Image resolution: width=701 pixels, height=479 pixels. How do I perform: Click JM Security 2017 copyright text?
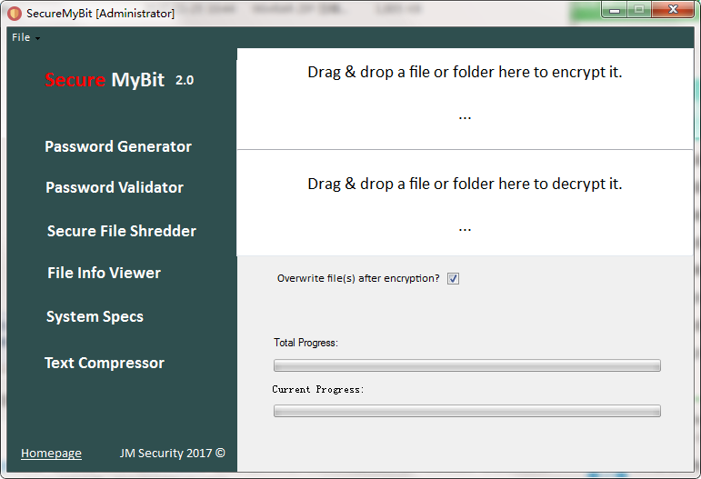(172, 453)
